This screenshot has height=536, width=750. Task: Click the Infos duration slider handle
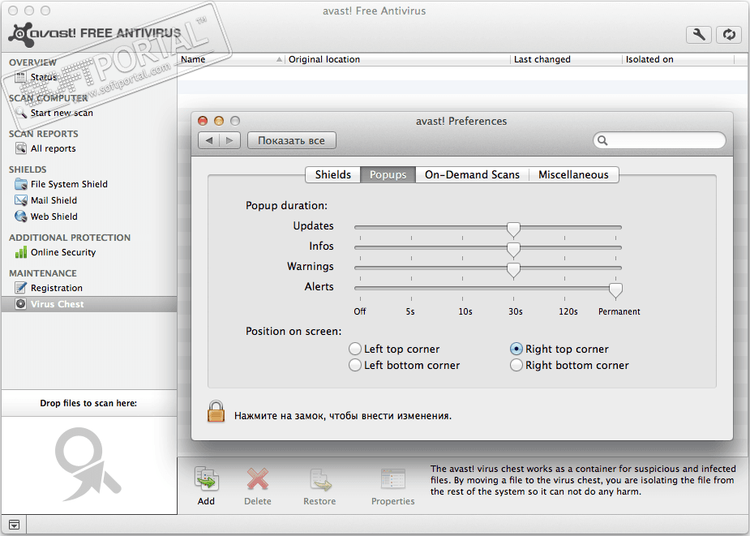(x=513, y=249)
